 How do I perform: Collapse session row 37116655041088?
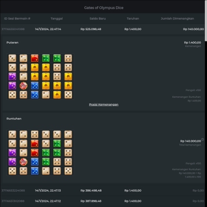tap(102, 29)
